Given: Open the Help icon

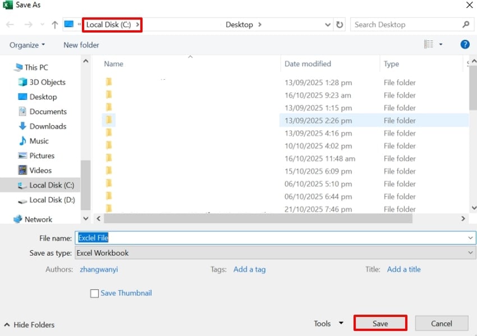Looking at the screenshot, I should (465, 44).
